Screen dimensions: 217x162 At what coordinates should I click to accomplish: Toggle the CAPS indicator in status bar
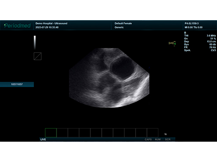point(148,139)
